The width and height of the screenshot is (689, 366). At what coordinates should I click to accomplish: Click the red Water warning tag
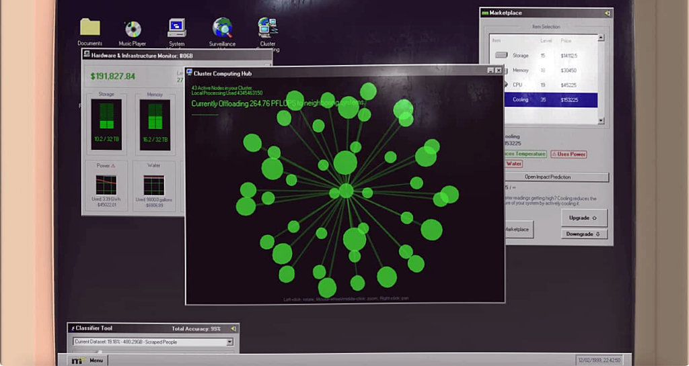coord(513,163)
